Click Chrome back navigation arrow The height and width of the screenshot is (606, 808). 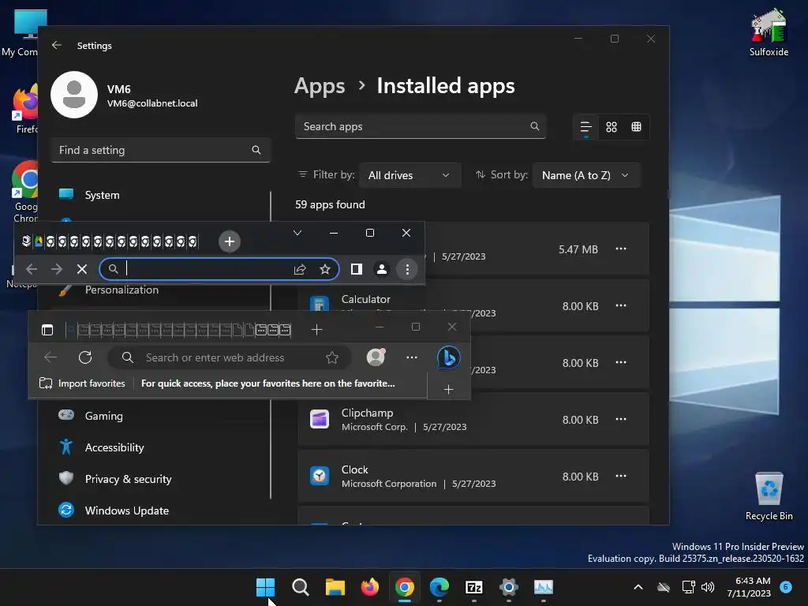point(32,269)
